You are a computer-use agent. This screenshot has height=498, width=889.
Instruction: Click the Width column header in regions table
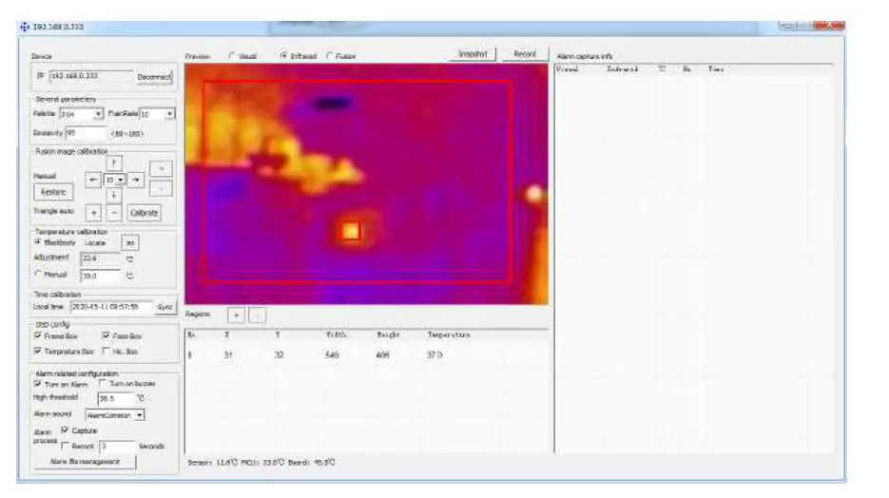click(x=336, y=335)
